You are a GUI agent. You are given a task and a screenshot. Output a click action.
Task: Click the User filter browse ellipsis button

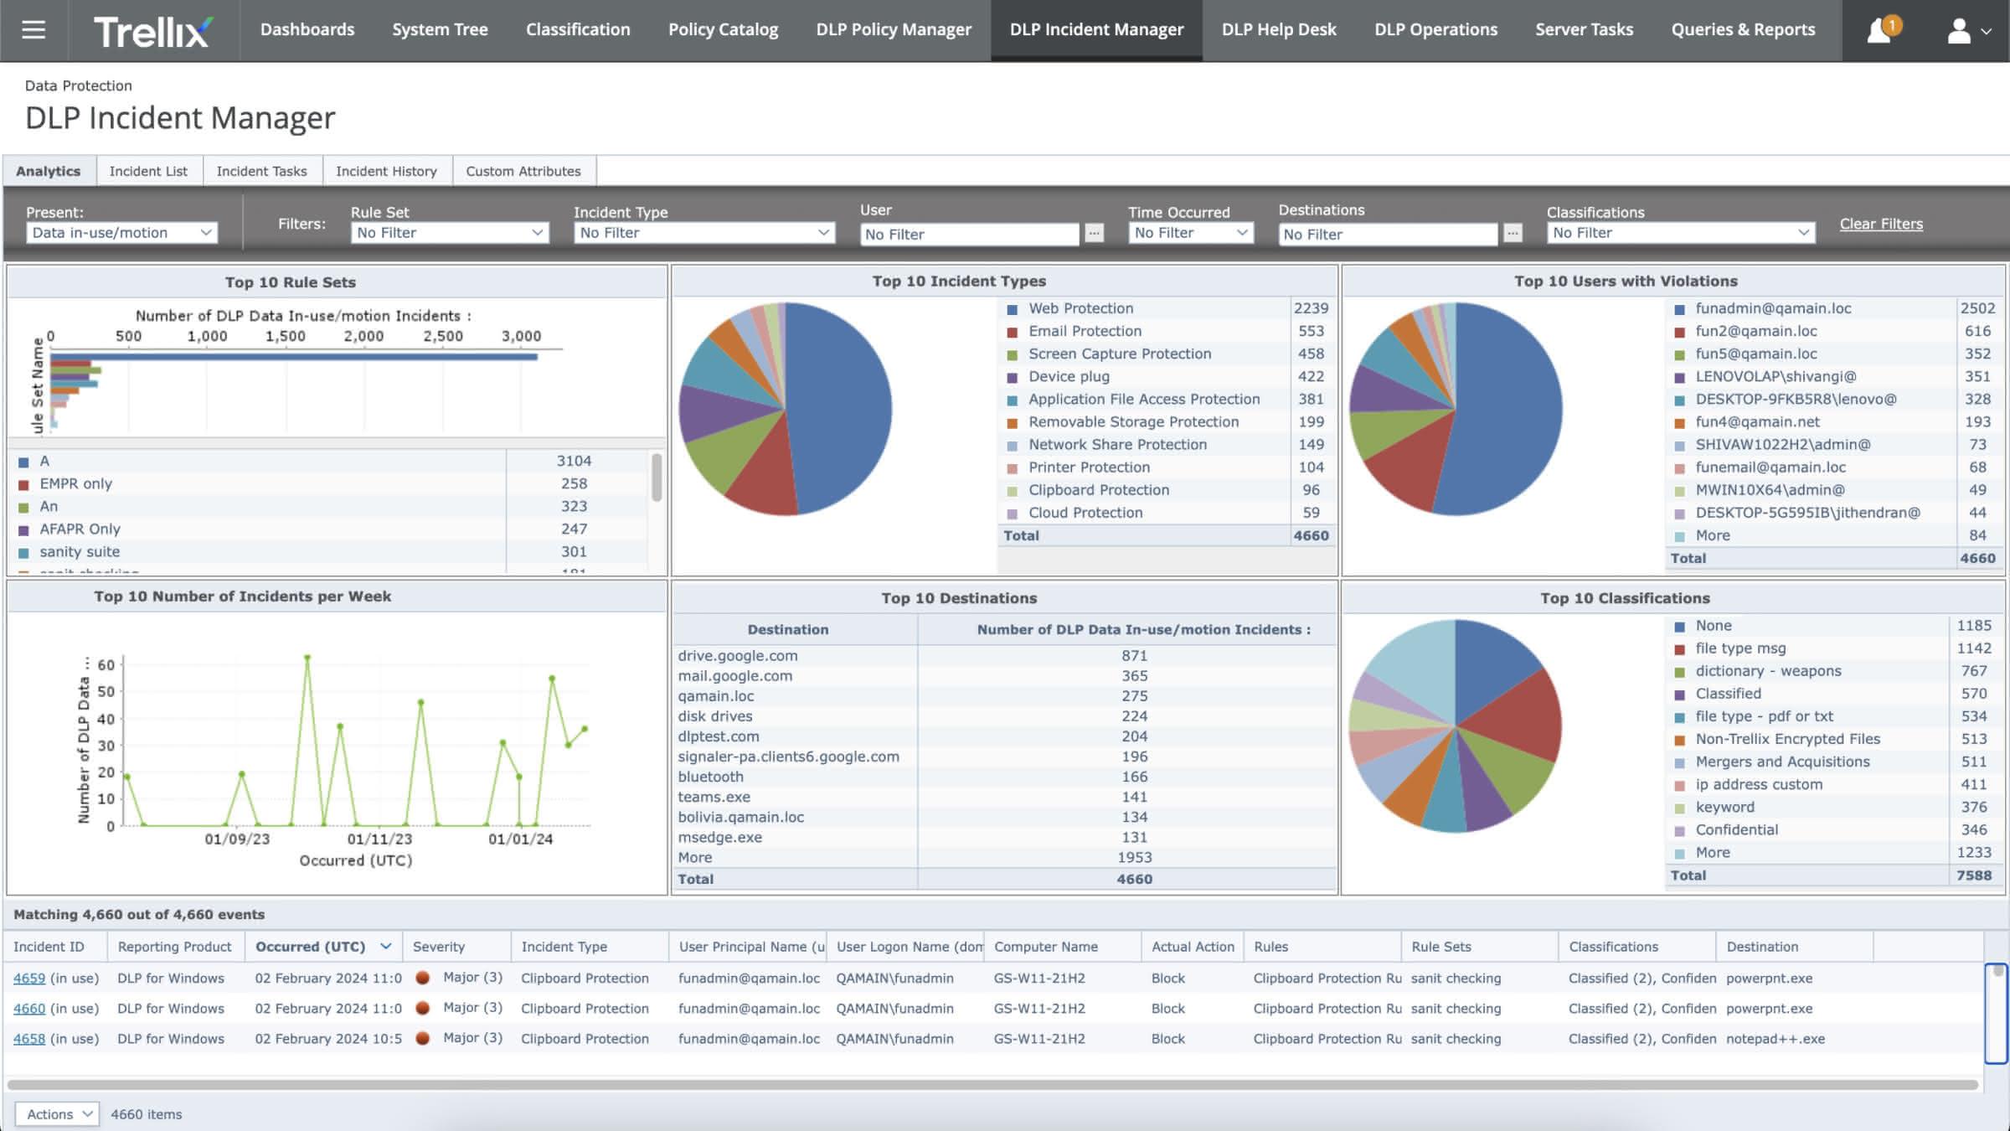coord(1094,233)
